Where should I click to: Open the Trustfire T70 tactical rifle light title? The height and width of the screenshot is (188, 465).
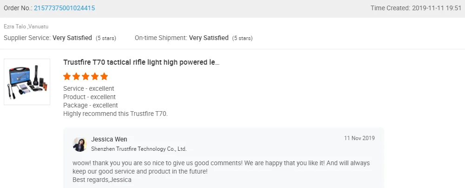pos(141,62)
